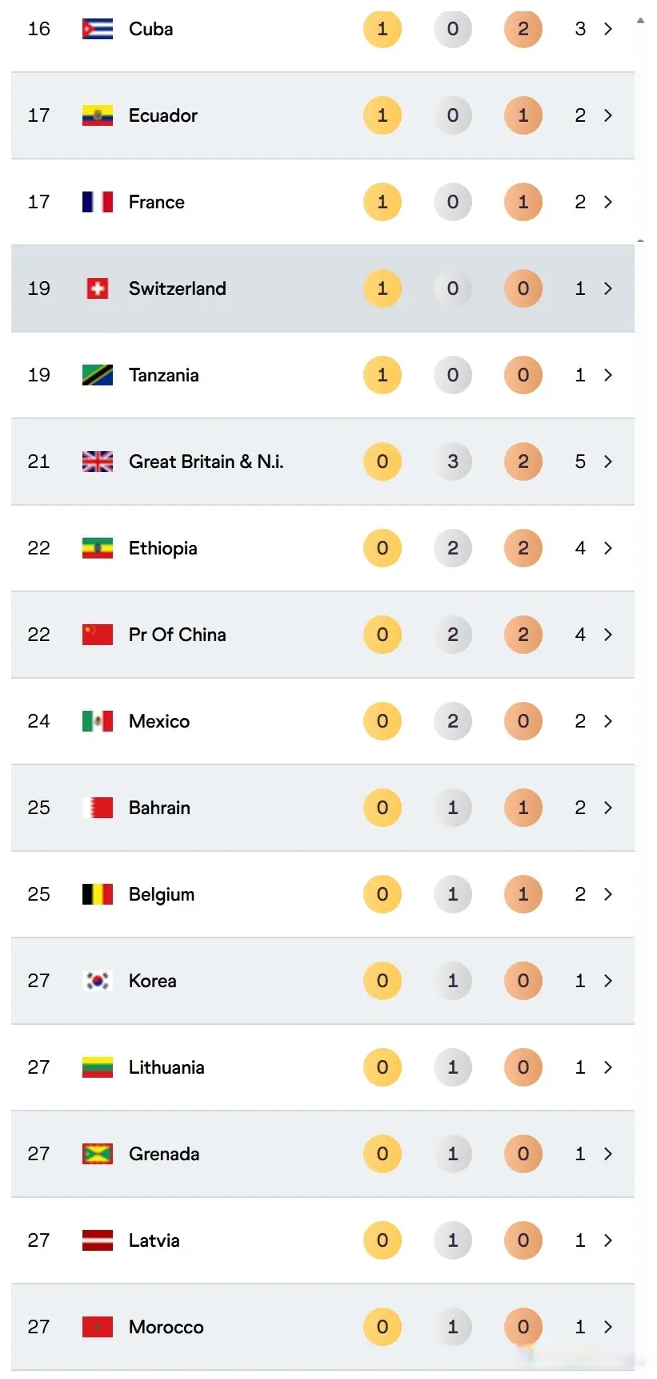Viewport: 657px width, 1379px height.
Task: Open the Ecuador details chevron
Action: [608, 115]
